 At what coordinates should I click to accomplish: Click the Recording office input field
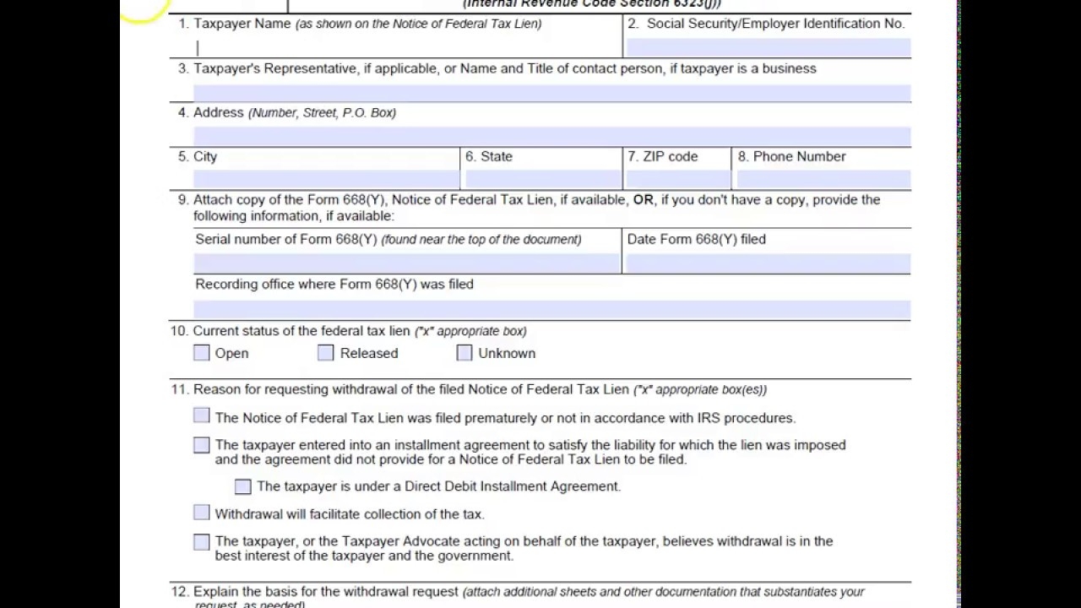551,309
